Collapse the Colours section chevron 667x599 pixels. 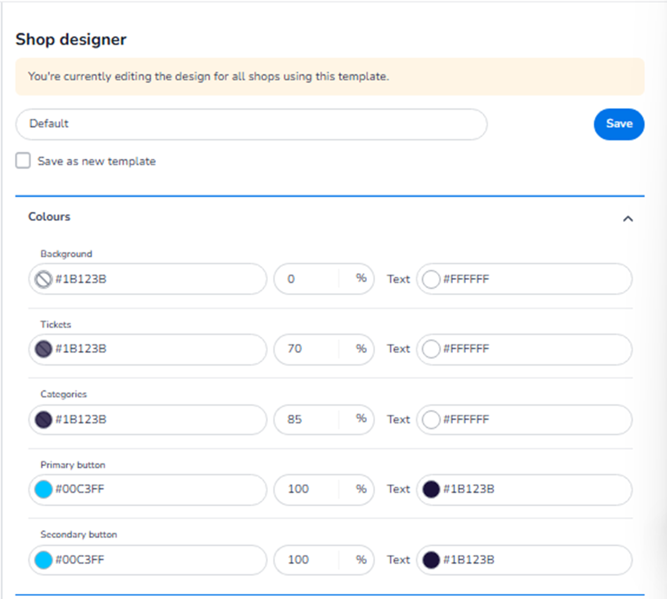628,218
